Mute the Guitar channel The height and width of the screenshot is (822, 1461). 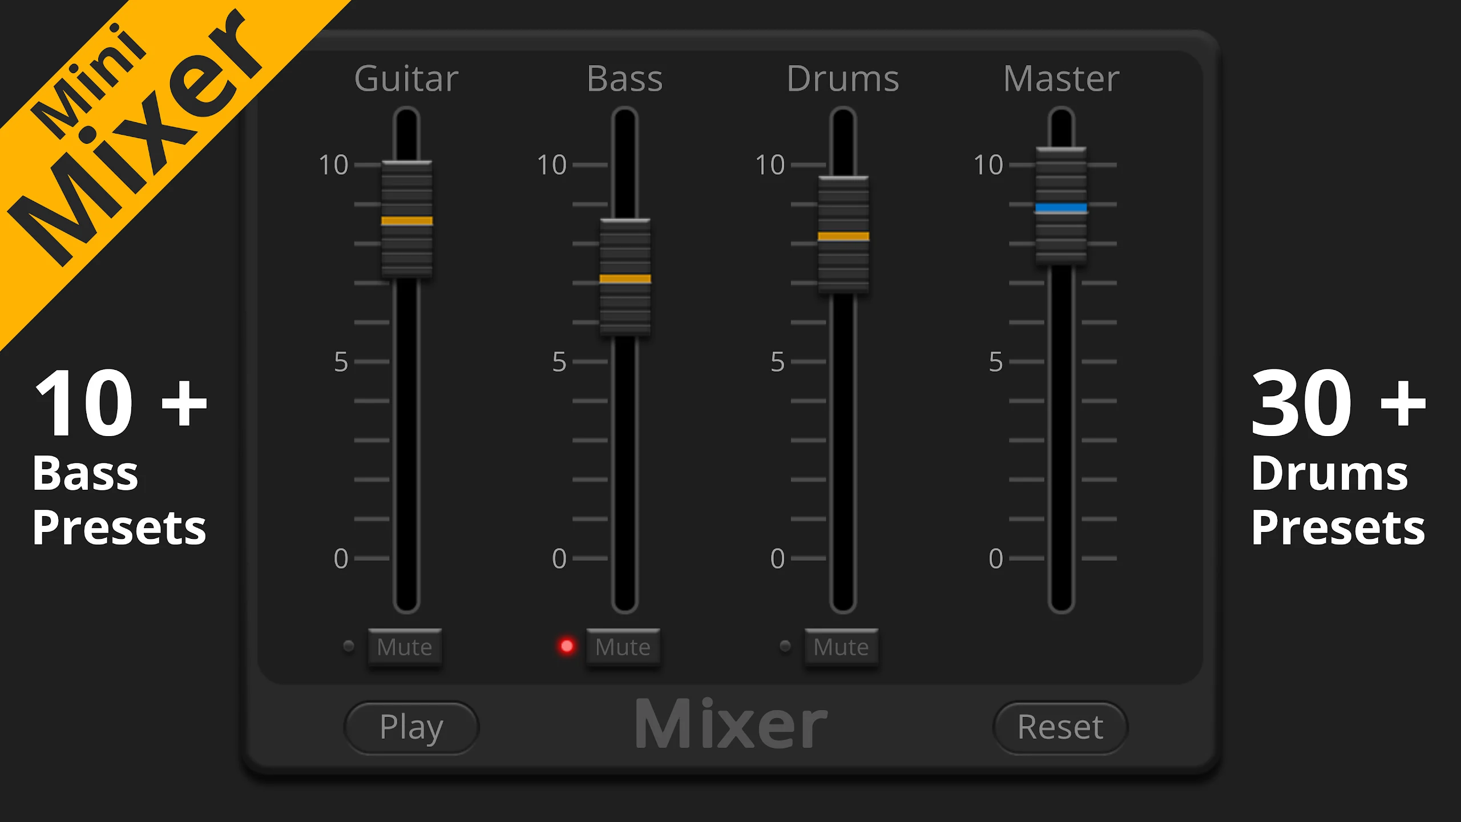405,647
